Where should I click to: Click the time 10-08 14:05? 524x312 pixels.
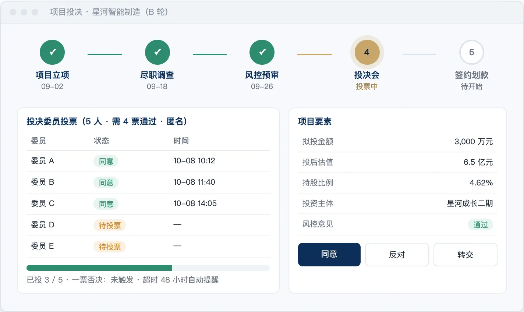tap(195, 203)
